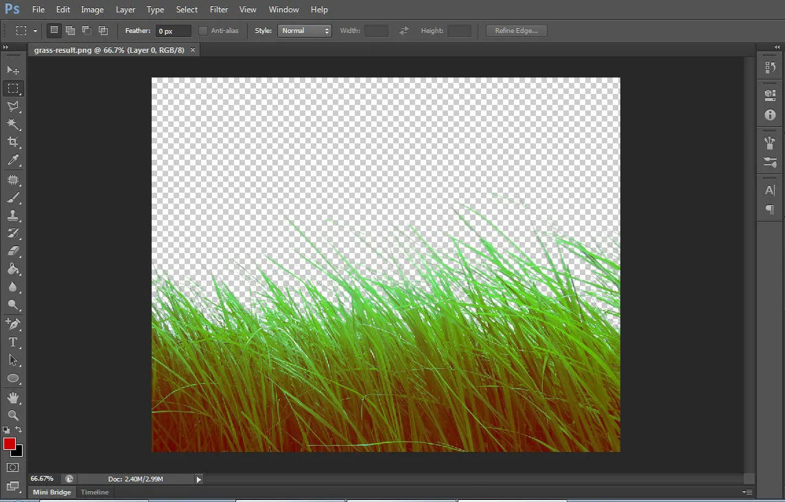Select the Zoom tool

(13, 416)
